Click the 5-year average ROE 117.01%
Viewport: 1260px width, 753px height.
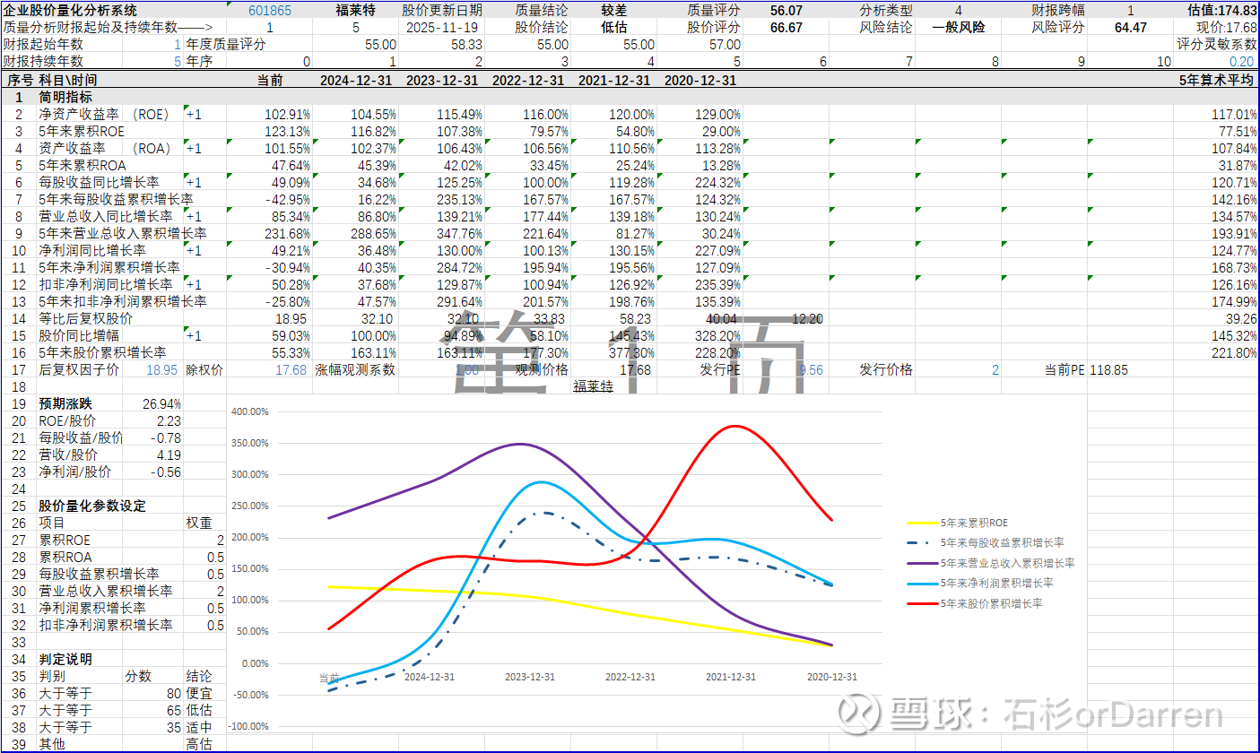pos(1234,114)
